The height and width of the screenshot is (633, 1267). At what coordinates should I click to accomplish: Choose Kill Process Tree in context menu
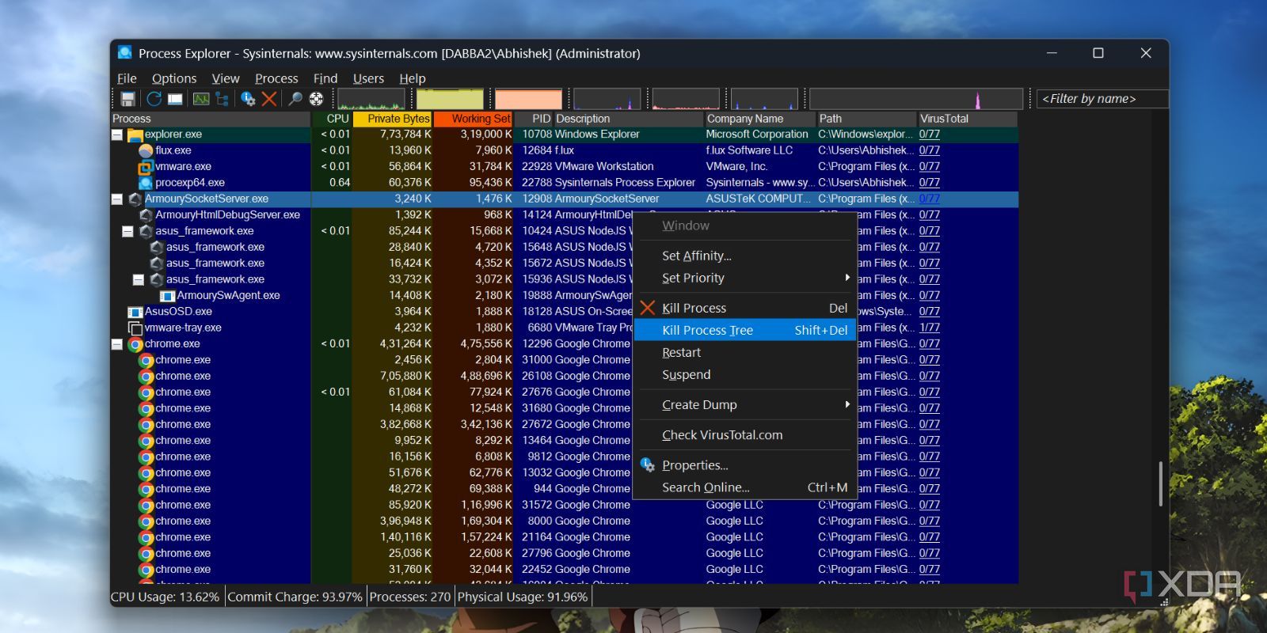744,330
